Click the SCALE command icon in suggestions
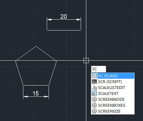This screenshot has height=121, width=143. point(94,76)
